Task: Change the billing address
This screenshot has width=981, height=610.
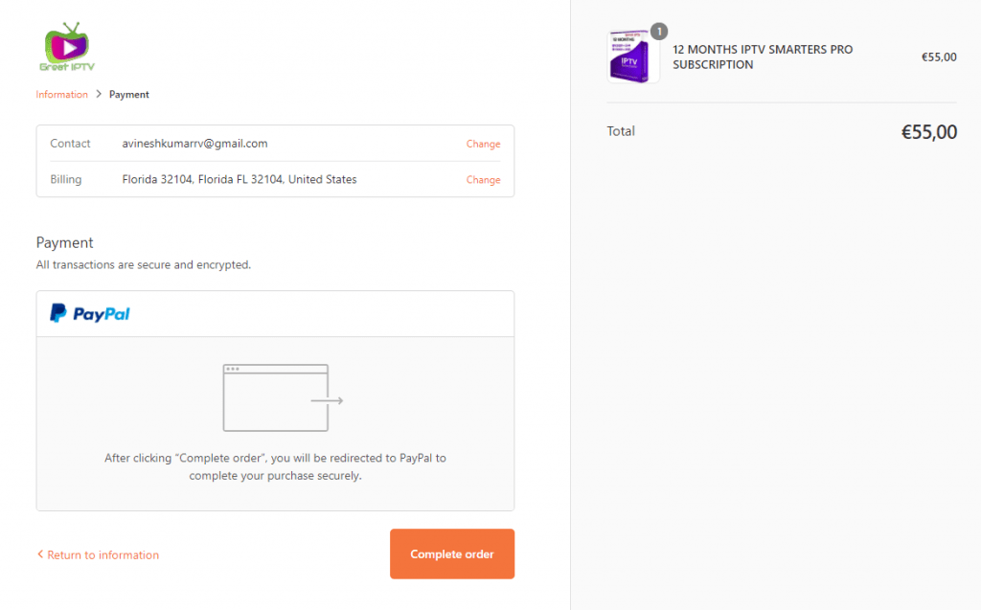Action: click(x=483, y=180)
